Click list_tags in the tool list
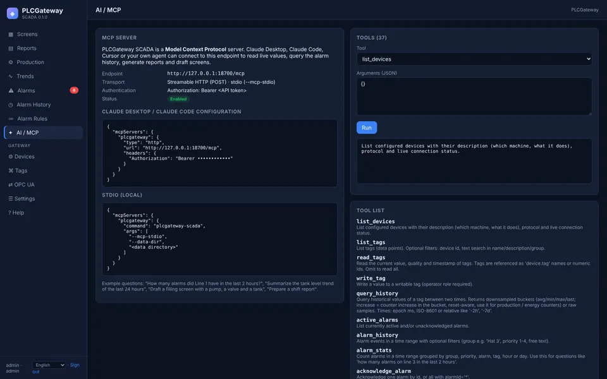607x379 pixels. [x=371, y=242]
